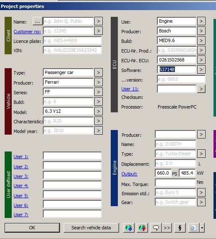Click Search vehicle data button
216x239 pixels.
pos(91,228)
